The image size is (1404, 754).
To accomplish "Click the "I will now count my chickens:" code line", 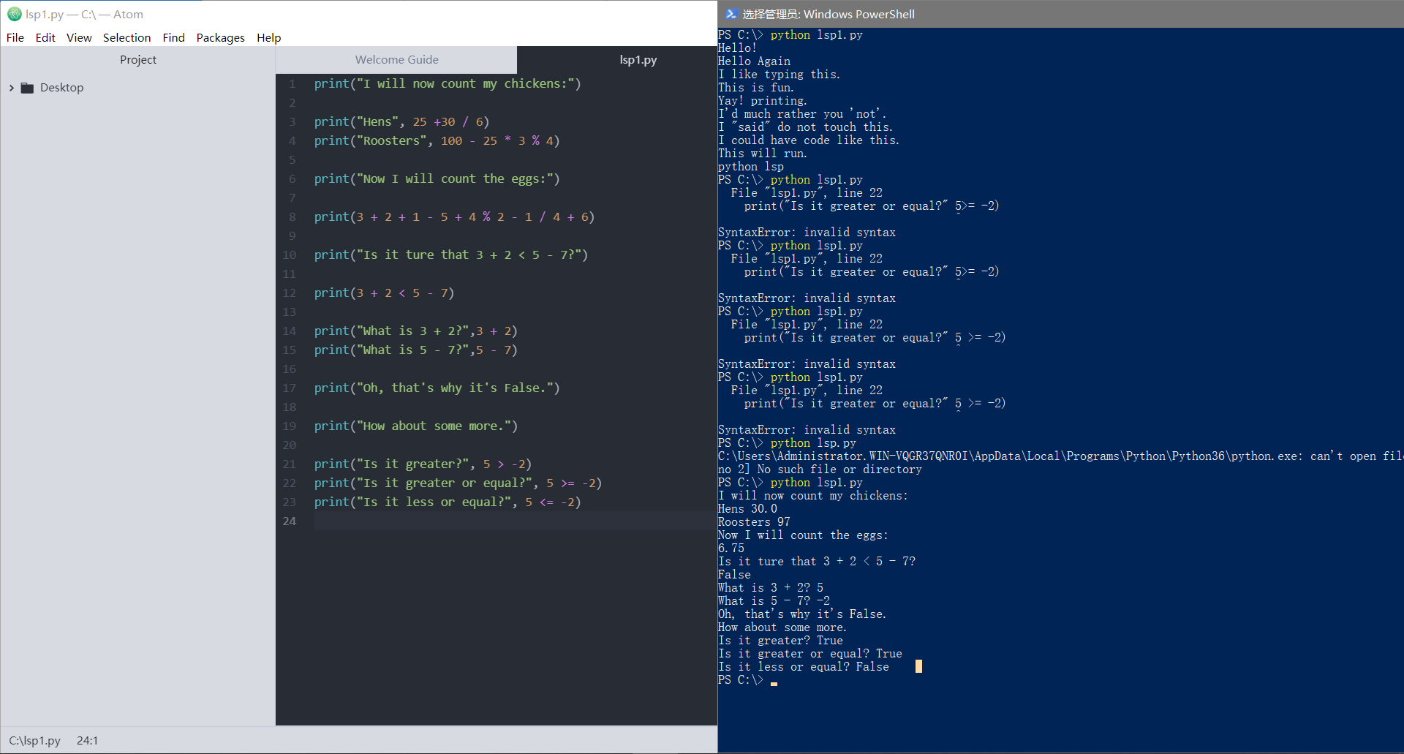I will tap(448, 84).
